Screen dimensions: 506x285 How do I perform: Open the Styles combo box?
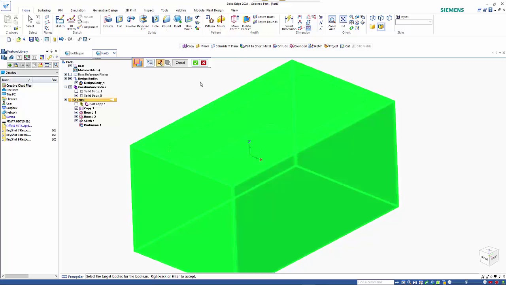pyautogui.click(x=414, y=22)
